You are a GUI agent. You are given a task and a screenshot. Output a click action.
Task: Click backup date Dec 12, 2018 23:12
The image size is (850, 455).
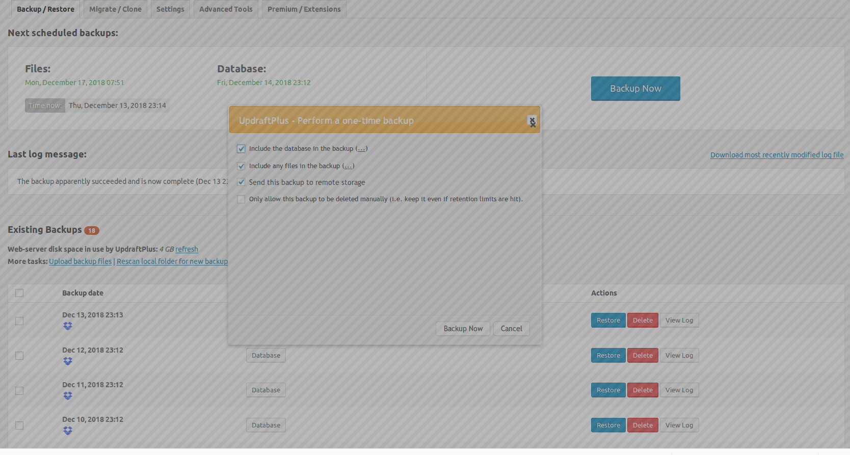coord(93,350)
